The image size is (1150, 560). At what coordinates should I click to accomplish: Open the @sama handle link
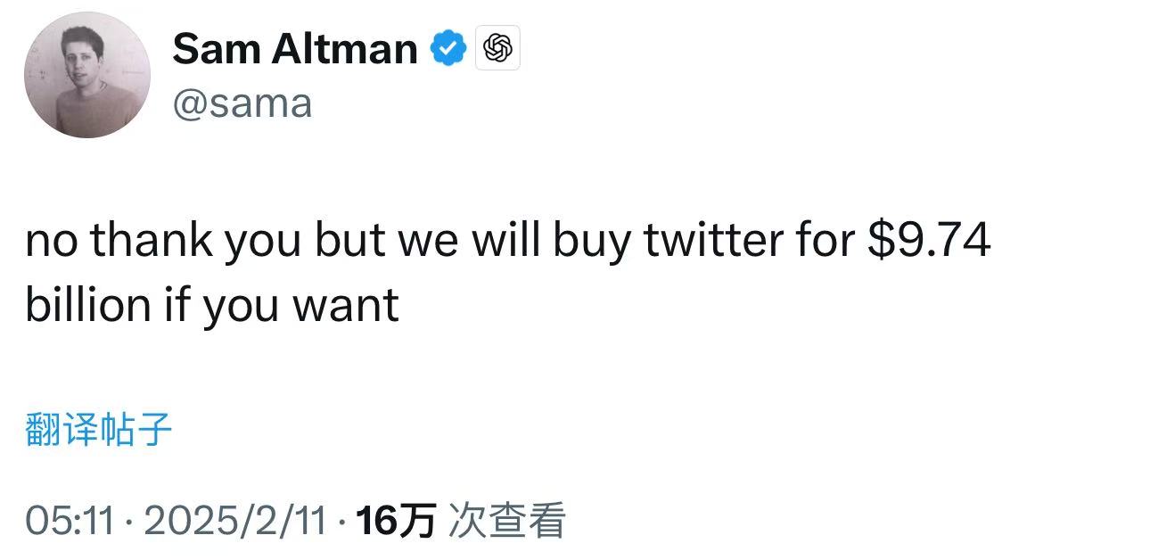click(242, 103)
